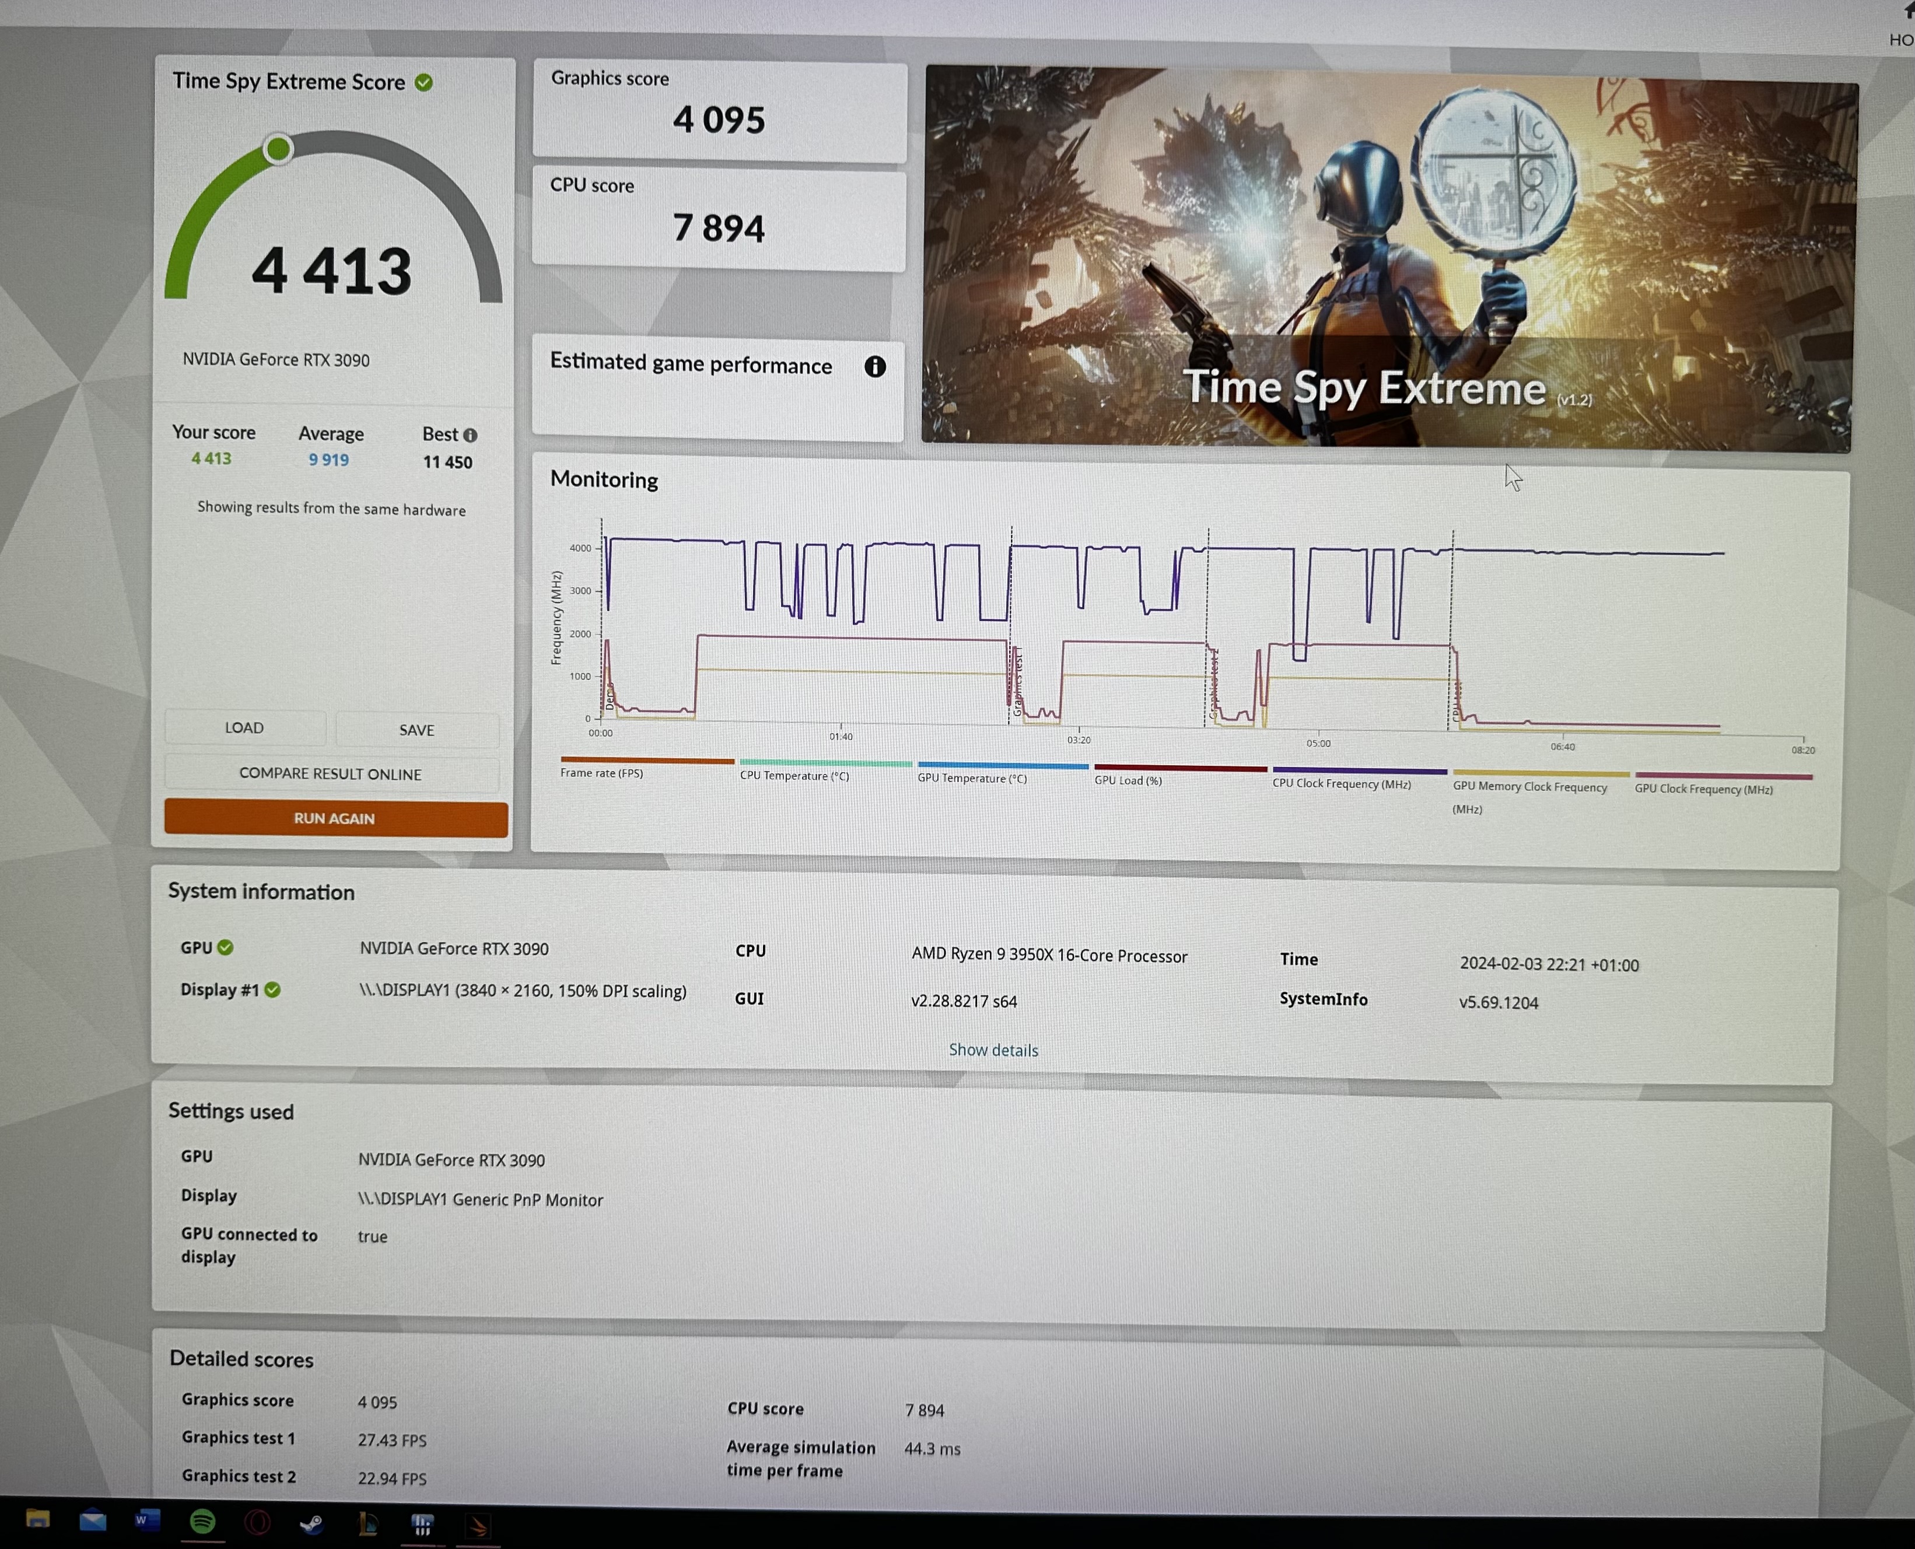Open League of Legends from the taskbar

click(x=367, y=1524)
